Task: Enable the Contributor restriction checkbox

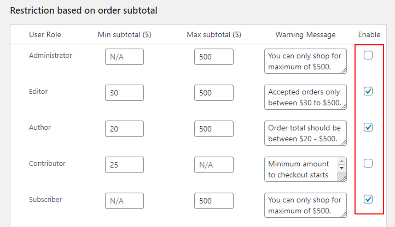Action: 368,163
